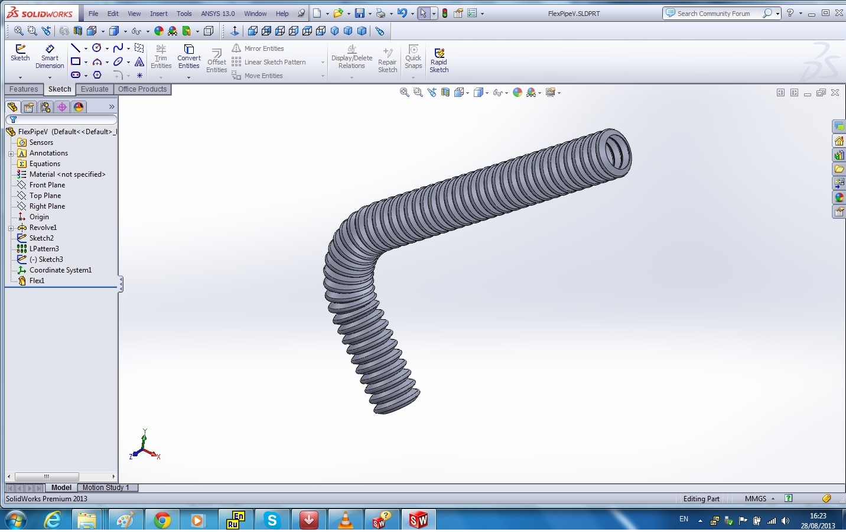Click the Windows Start button

[17, 520]
